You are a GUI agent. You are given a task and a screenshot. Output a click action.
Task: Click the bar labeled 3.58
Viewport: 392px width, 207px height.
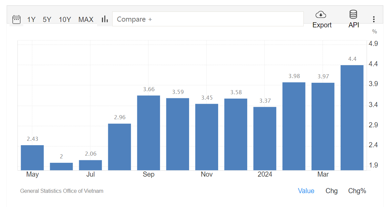point(236,134)
